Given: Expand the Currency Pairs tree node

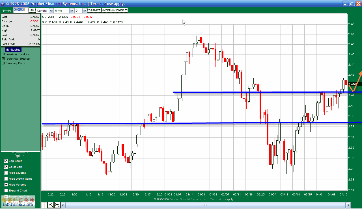Looking at the screenshot, I should coord(3,63).
